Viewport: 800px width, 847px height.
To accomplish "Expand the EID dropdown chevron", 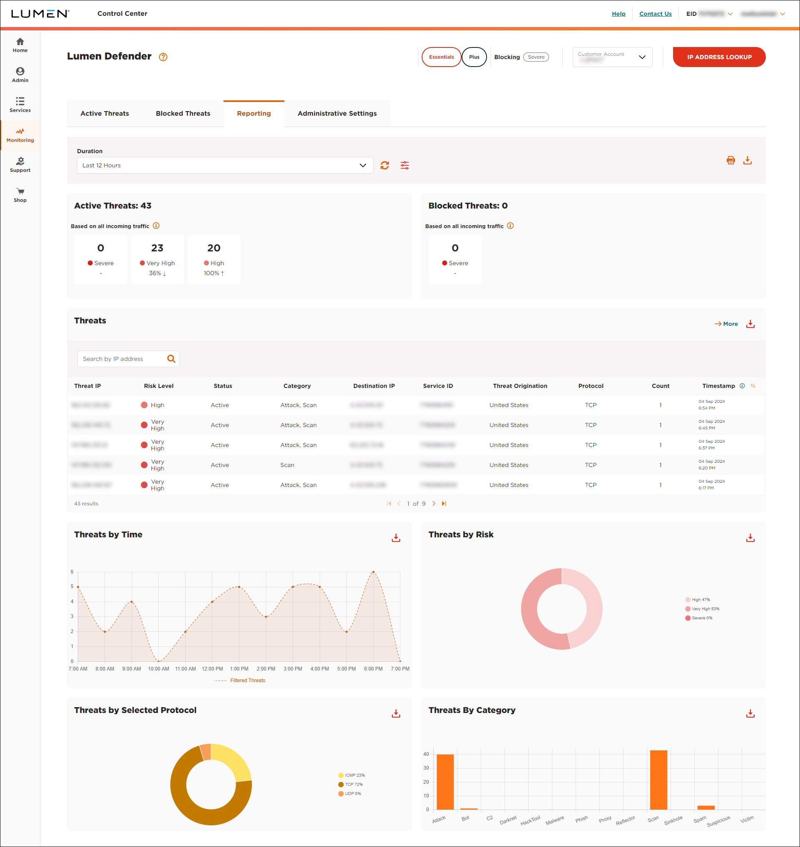I will [x=730, y=14].
